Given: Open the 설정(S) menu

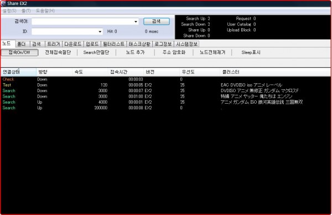Looking at the screenshot, I should click(x=9, y=10).
